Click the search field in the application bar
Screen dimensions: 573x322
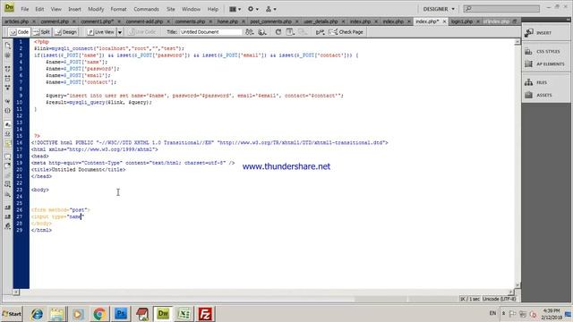pyautogui.click(x=501, y=8)
